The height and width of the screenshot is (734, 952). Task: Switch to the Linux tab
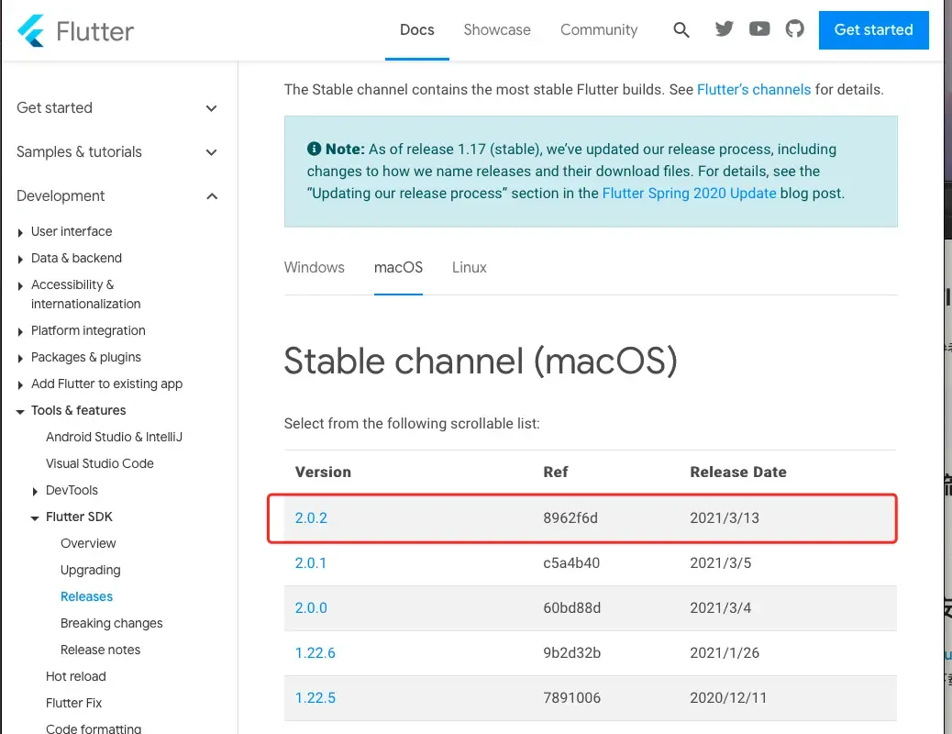pyautogui.click(x=470, y=268)
